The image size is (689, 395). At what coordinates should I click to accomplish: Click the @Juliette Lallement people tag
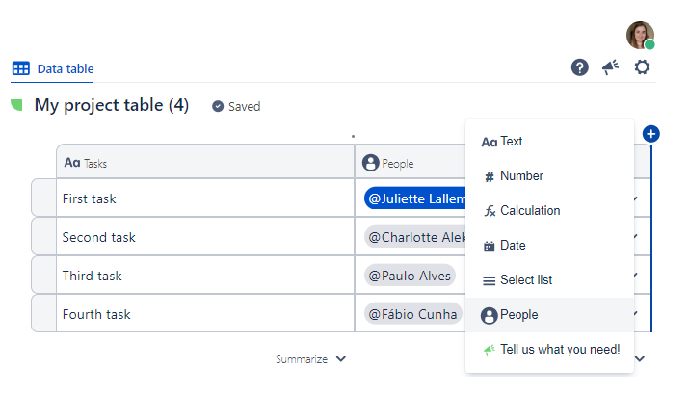pos(415,198)
